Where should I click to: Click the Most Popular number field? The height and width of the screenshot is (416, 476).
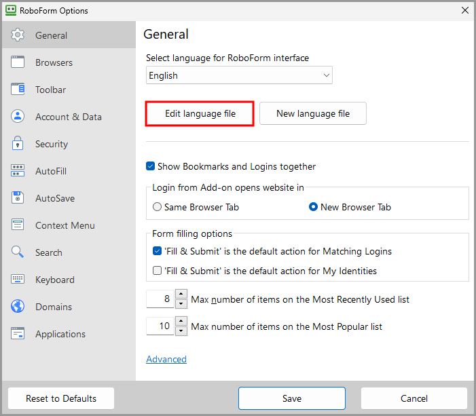click(x=160, y=326)
